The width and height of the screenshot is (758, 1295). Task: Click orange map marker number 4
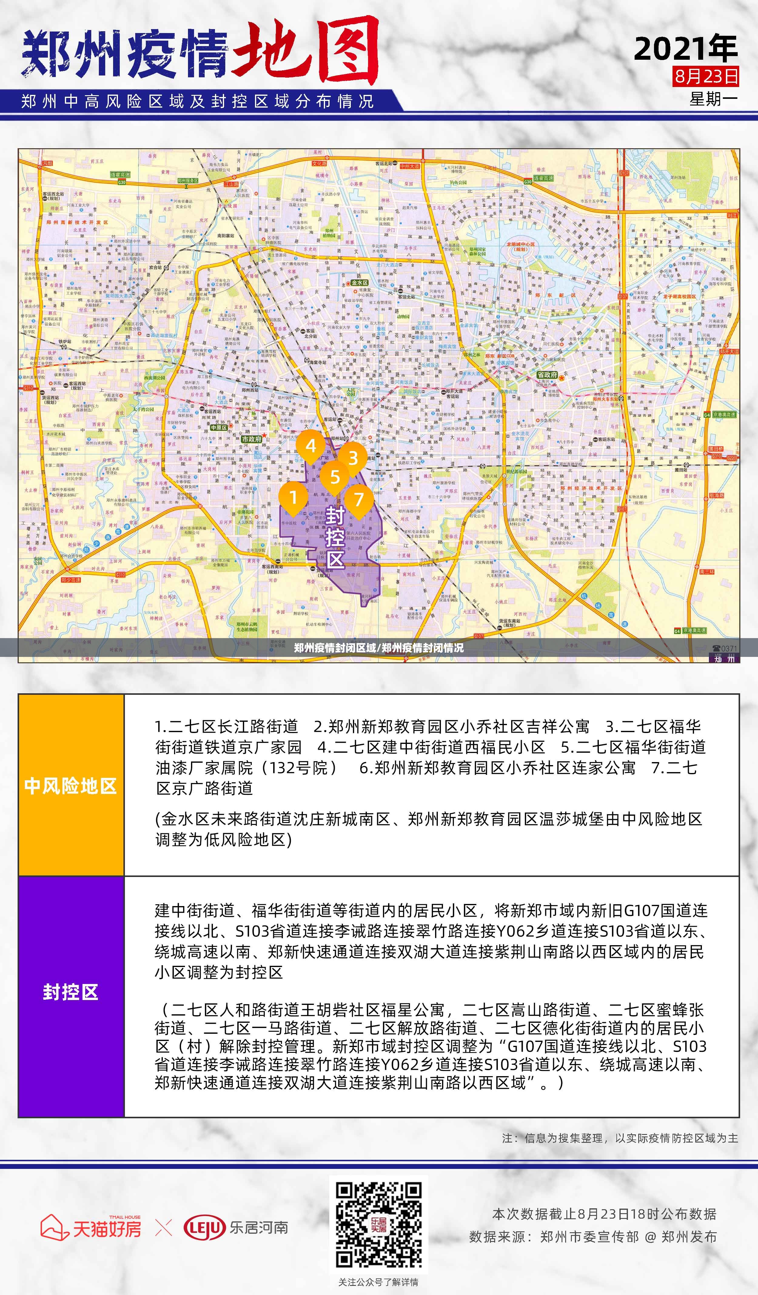coord(310,446)
